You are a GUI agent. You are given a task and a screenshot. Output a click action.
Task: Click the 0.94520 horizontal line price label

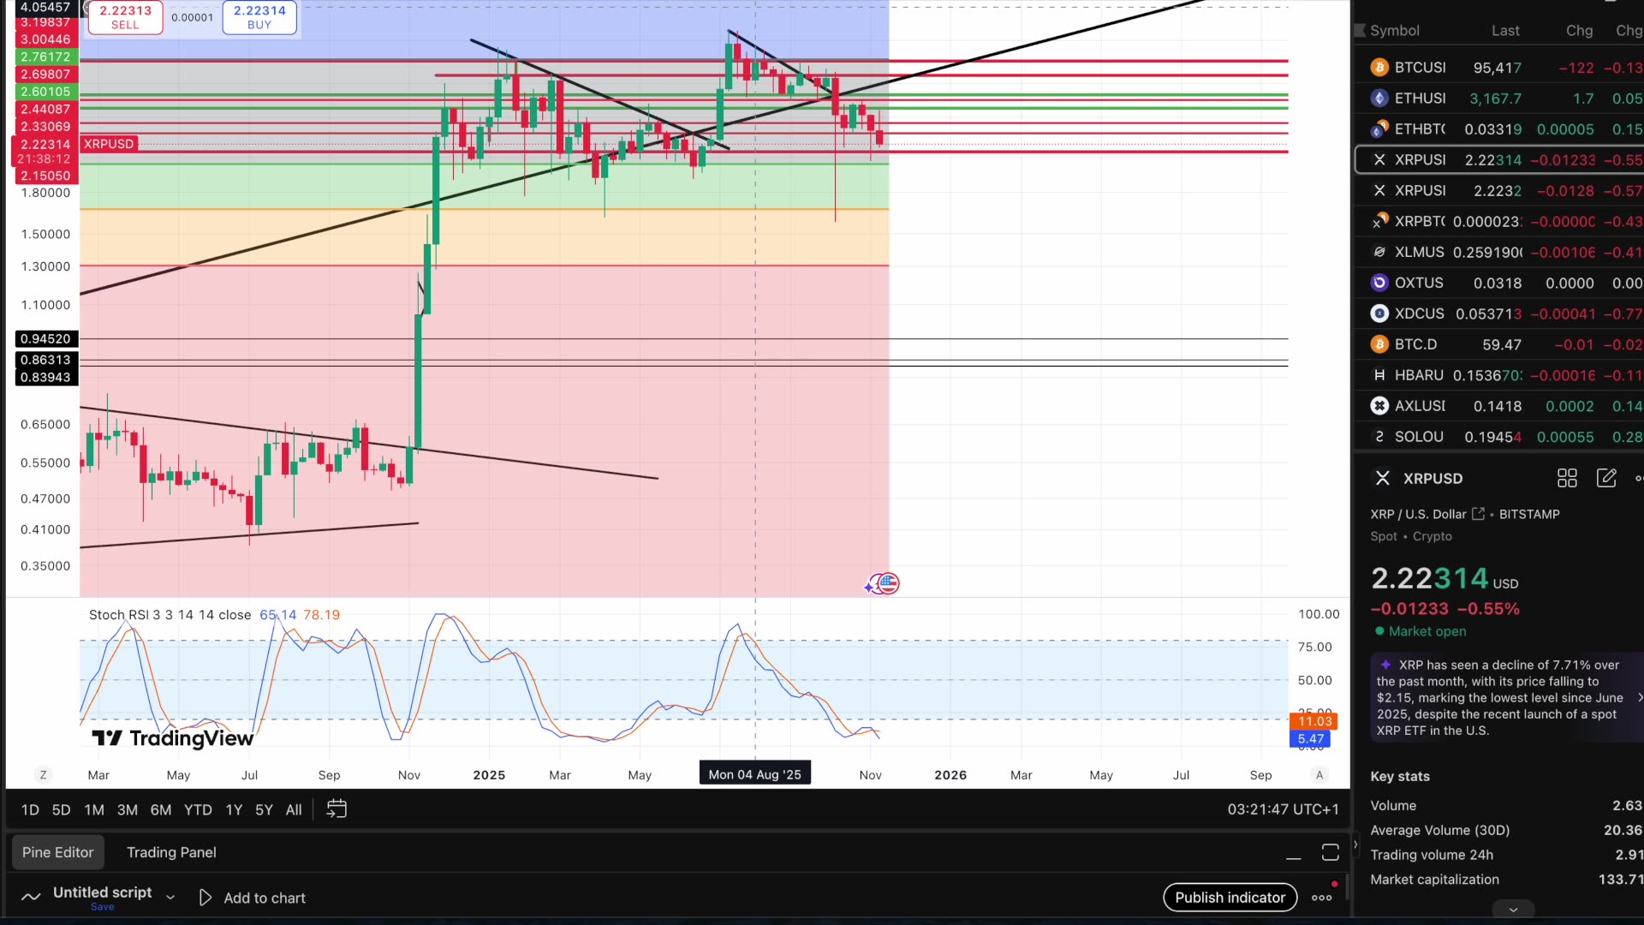click(46, 339)
